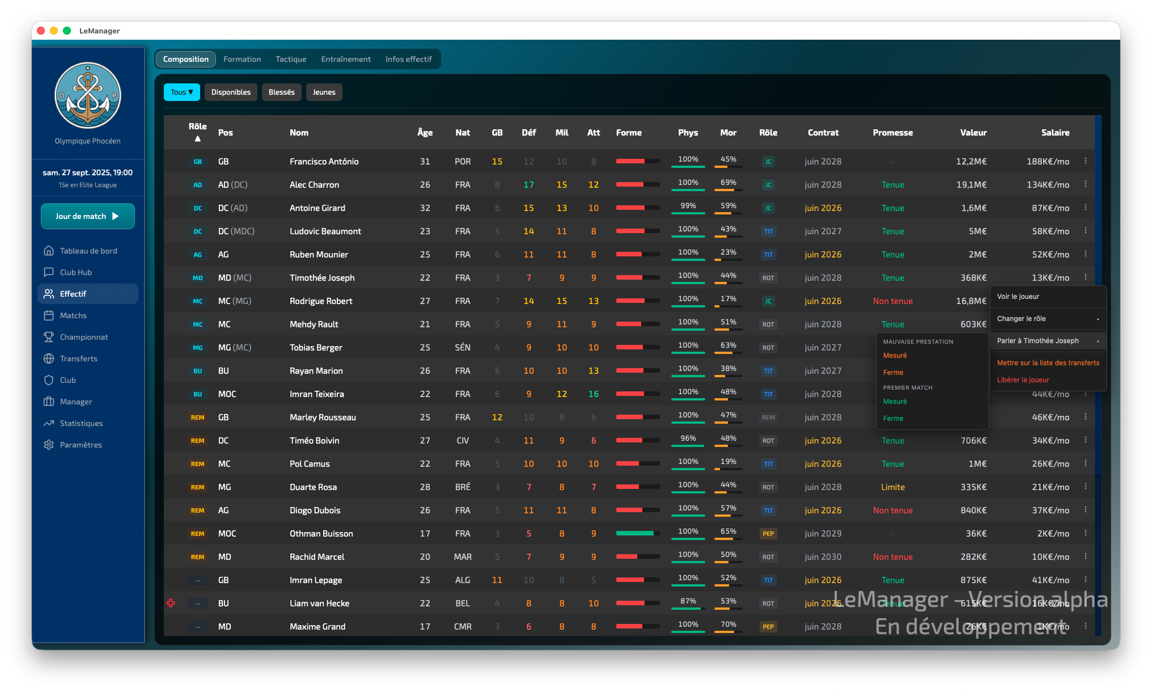Click Liam van Hecke's 87% Phys bar
Viewport: 1152px width, 692px height.
click(x=688, y=609)
